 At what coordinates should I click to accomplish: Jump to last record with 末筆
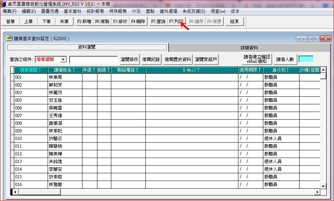click(64, 22)
